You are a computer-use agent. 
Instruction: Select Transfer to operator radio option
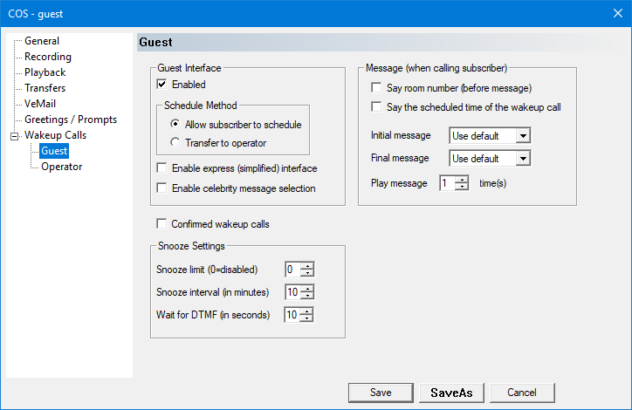pyautogui.click(x=175, y=142)
